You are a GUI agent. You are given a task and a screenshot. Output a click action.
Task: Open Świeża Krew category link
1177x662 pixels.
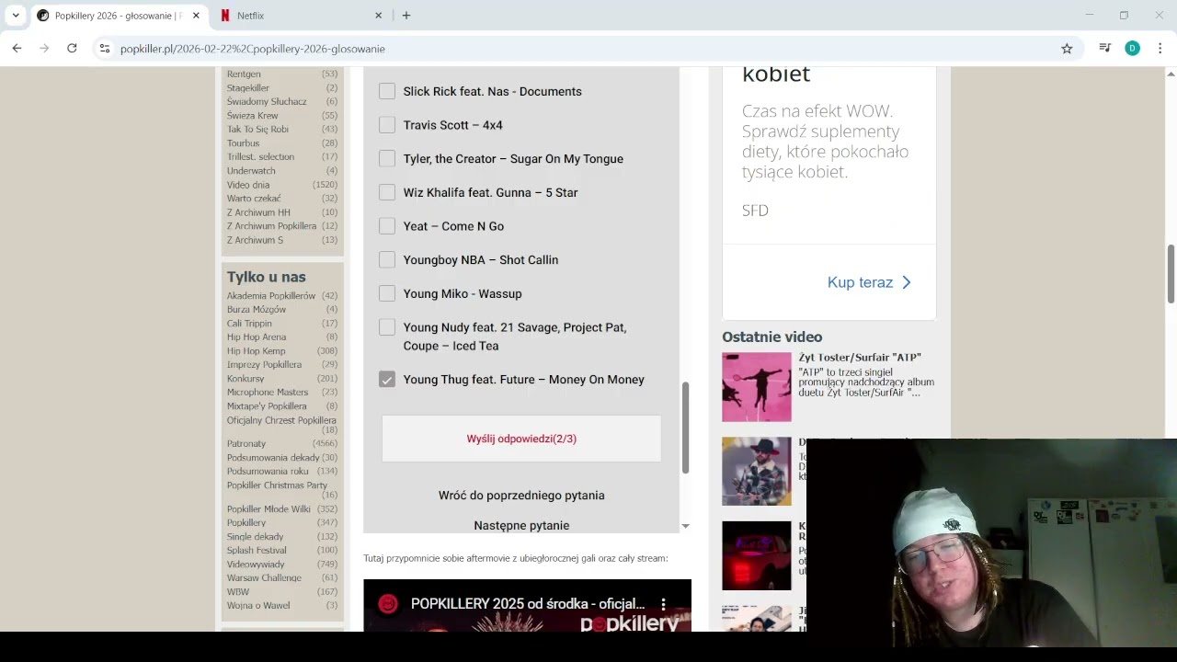click(x=253, y=115)
